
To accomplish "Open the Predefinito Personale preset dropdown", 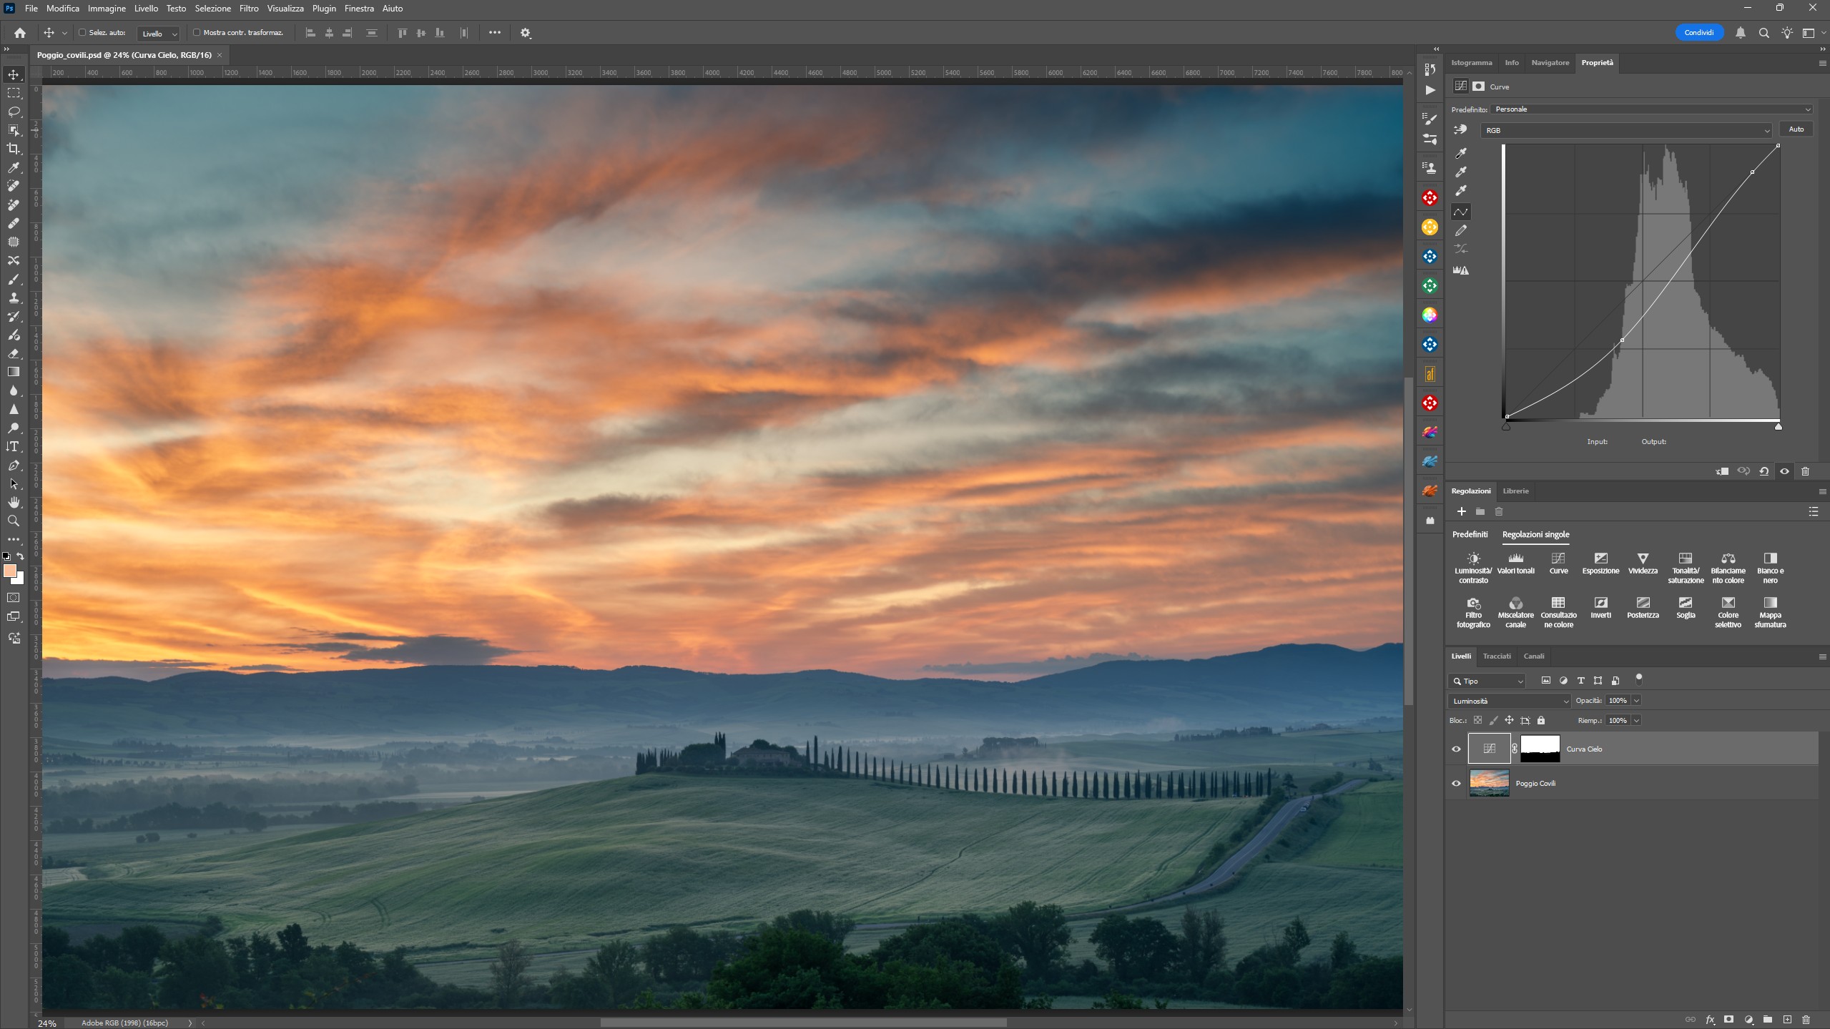I will click(1652, 109).
